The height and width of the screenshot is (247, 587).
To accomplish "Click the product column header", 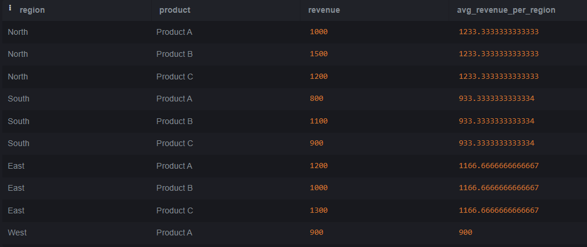I will click(174, 10).
